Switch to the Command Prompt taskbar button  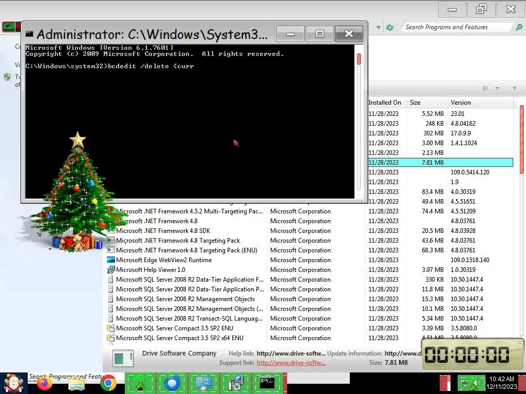(267, 383)
